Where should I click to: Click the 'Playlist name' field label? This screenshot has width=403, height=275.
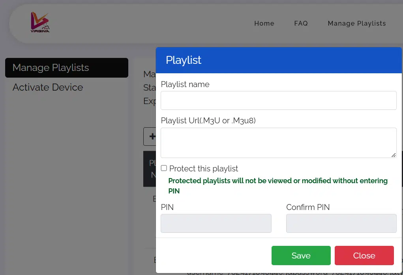coord(185,84)
